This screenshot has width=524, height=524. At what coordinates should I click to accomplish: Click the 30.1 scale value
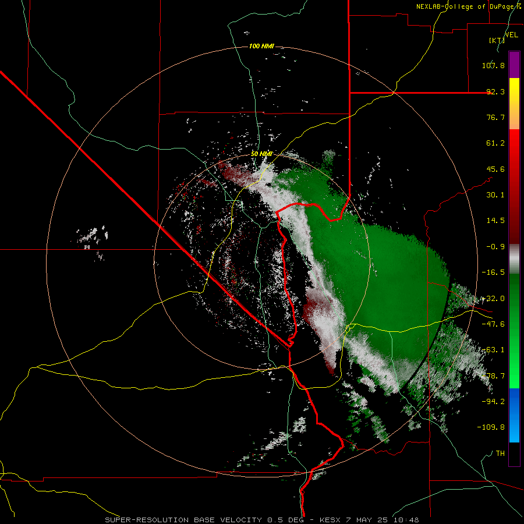495,195
